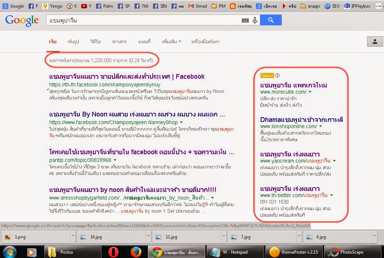Viewport: 384px width, 258px height.
Task: Open downloaded file 1.png
Action: point(36,237)
